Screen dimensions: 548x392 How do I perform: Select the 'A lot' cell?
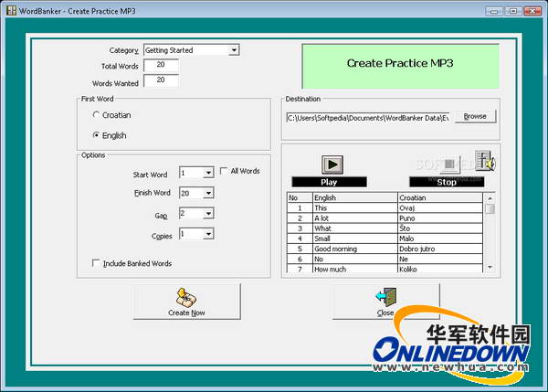(x=355, y=218)
